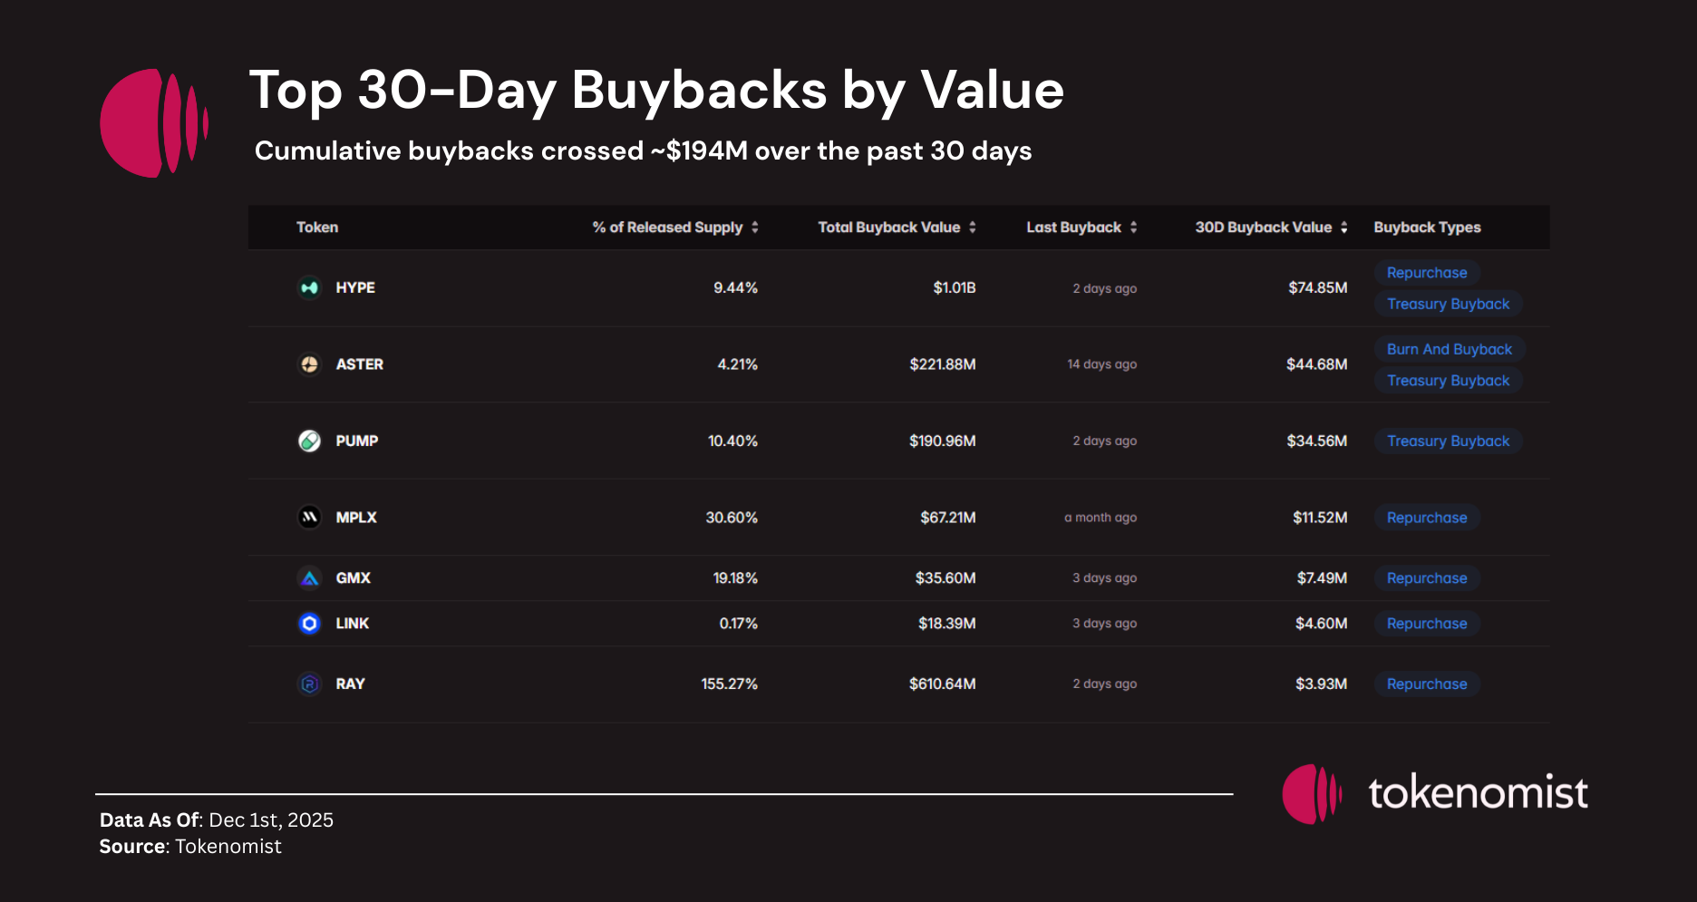The height and width of the screenshot is (902, 1697).
Task: Click the Token column header
Action: click(x=317, y=228)
